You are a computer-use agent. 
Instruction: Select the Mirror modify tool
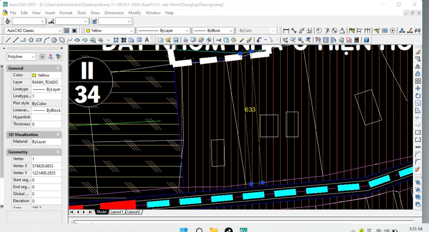click(418, 66)
